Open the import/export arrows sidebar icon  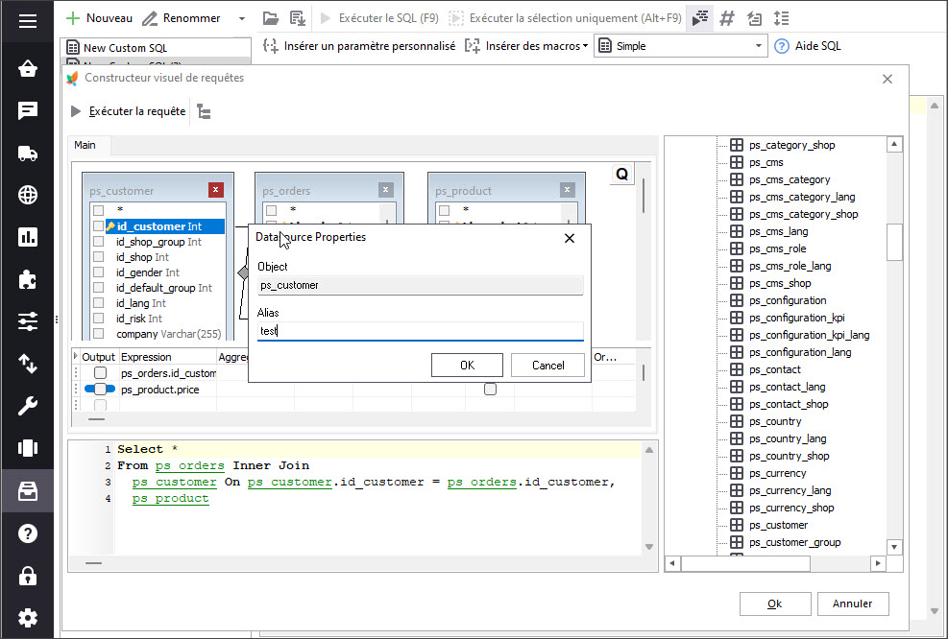(28, 364)
